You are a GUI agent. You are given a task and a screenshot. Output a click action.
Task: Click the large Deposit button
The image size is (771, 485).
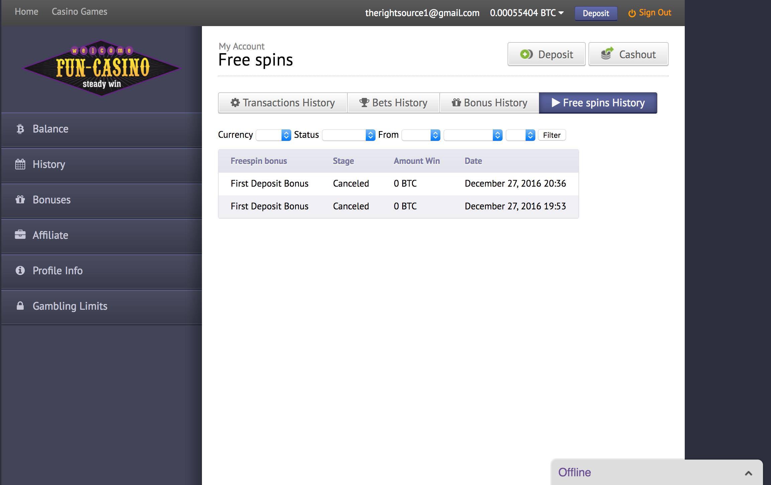coord(546,54)
